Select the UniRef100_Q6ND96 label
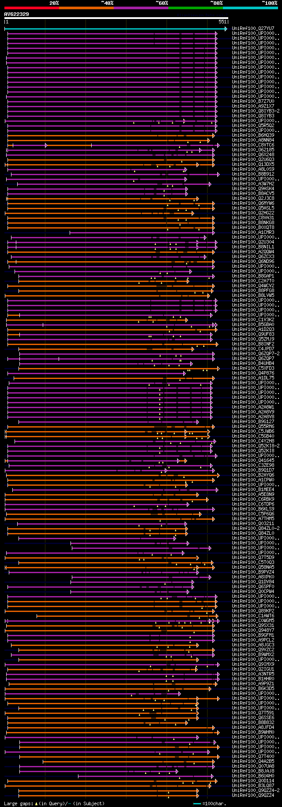 point(253,261)
